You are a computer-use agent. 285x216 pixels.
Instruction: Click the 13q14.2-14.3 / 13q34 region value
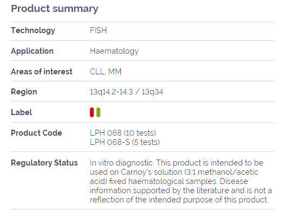tap(126, 92)
